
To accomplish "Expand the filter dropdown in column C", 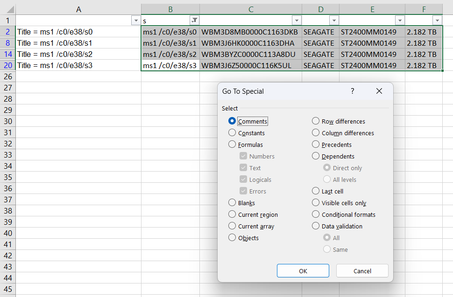I will tap(297, 21).
